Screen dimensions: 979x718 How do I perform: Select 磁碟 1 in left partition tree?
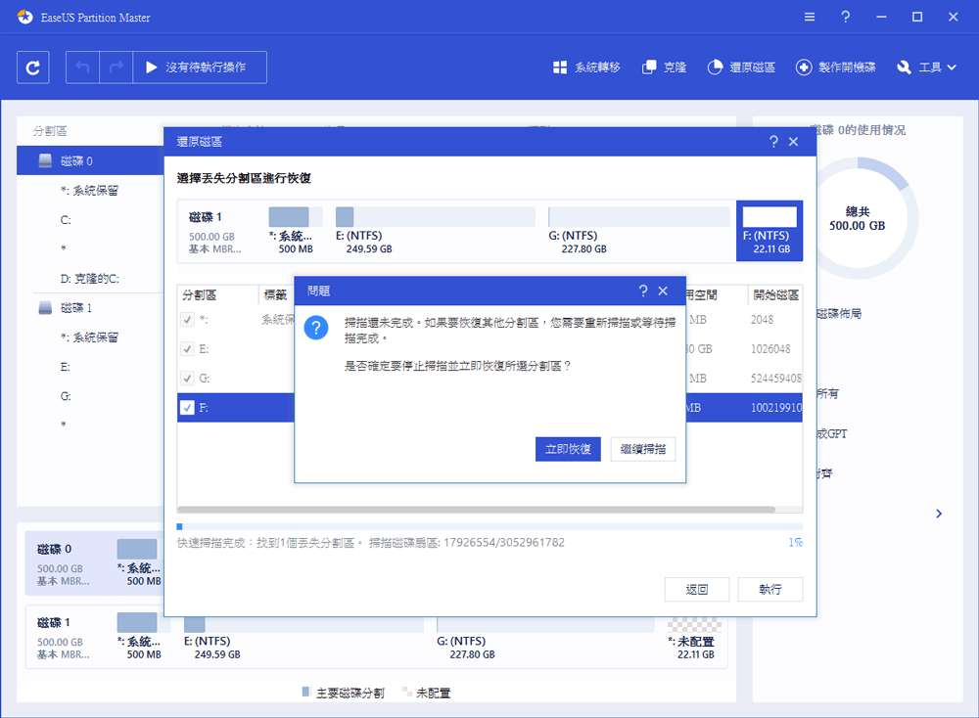pyautogui.click(x=90, y=308)
